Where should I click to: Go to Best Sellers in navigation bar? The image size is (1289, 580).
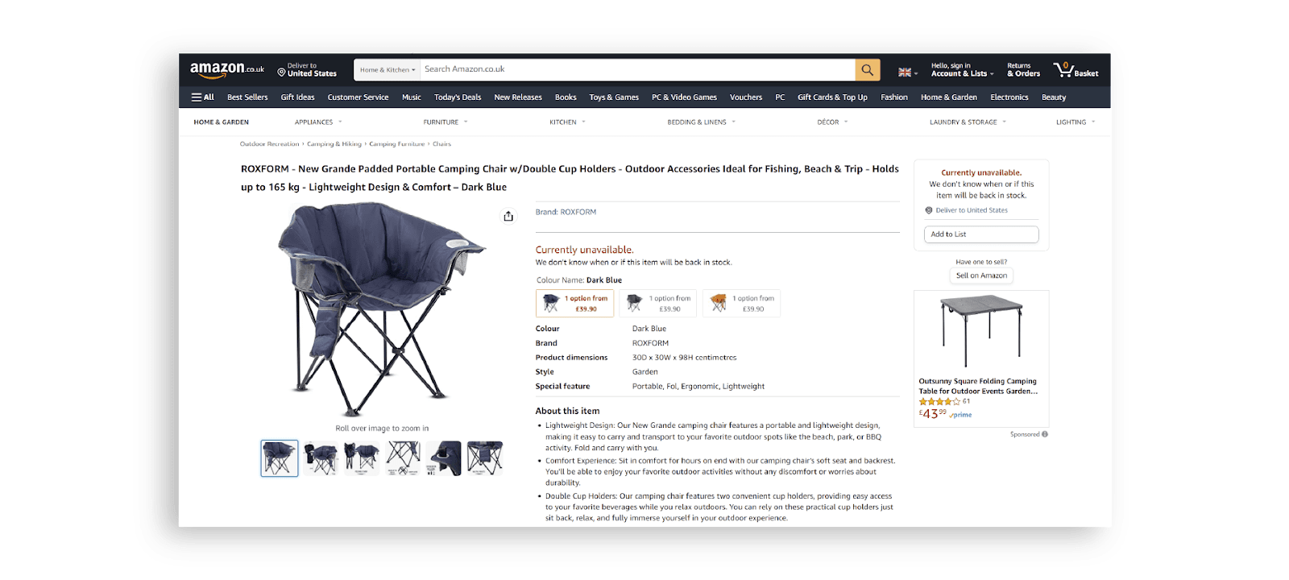tap(247, 97)
